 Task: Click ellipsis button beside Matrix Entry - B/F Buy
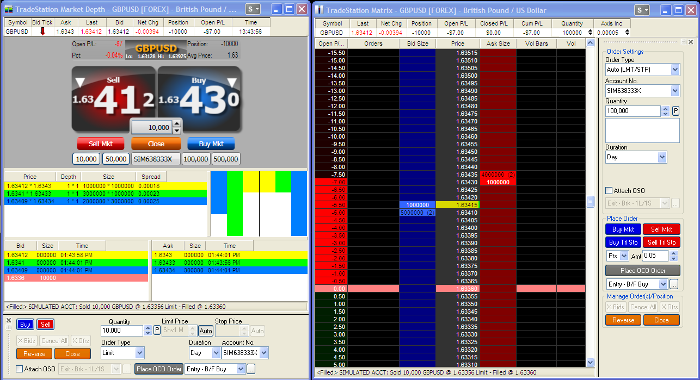point(673,284)
